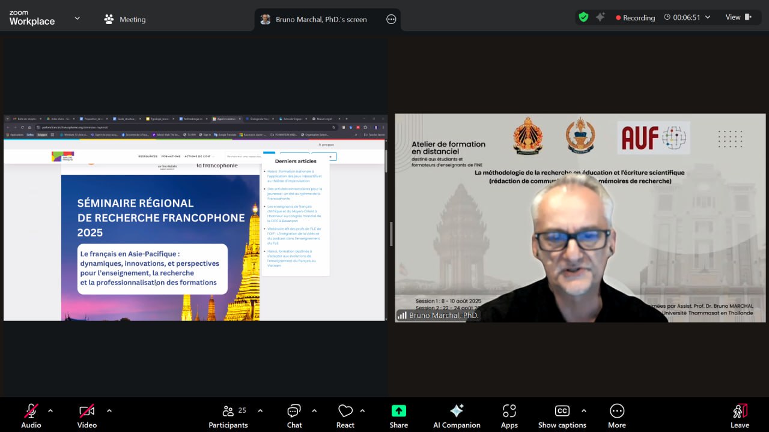Open the View layout menu
This screenshot has height=432, width=769.
(738, 17)
